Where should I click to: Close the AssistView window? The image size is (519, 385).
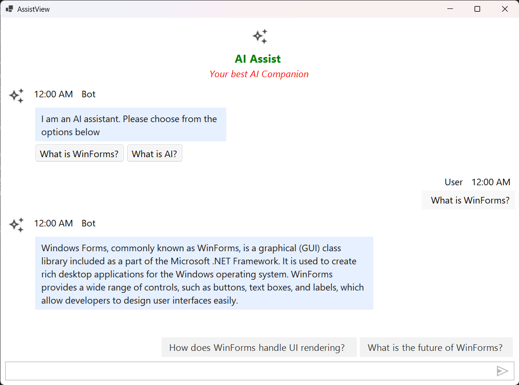coord(505,9)
